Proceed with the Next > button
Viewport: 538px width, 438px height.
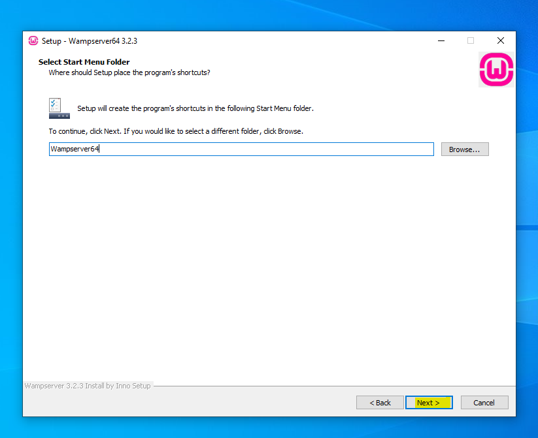[x=428, y=403]
